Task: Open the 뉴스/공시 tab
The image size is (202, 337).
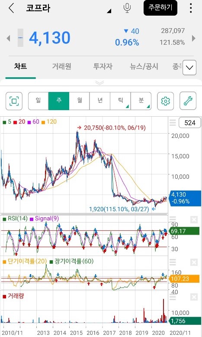Action: 144,66
